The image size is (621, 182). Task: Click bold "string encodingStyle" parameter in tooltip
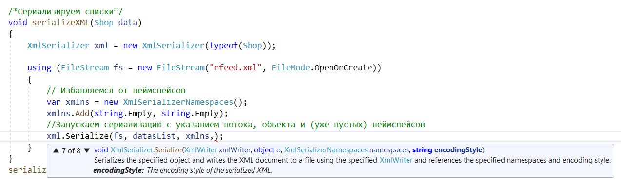point(447,149)
